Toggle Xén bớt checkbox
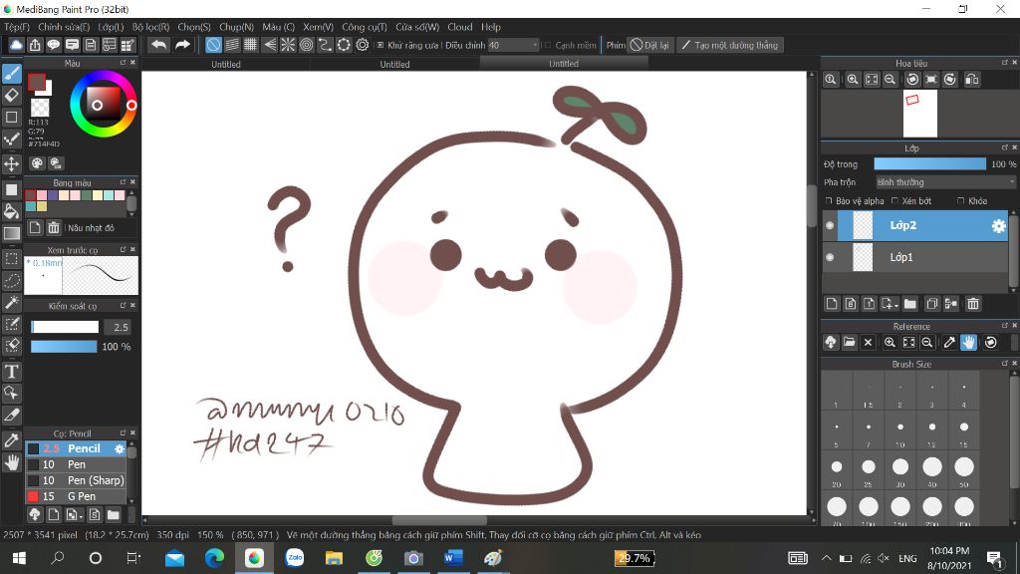Image resolution: width=1020 pixels, height=574 pixels. [x=895, y=201]
